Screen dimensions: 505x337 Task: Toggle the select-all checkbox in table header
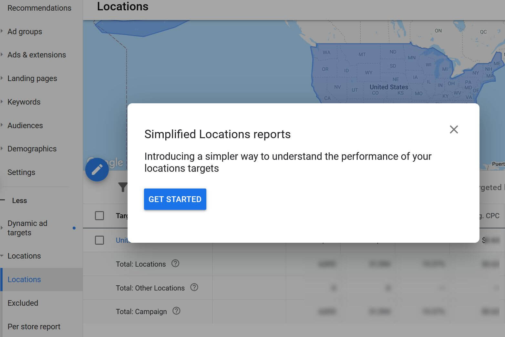tap(99, 216)
